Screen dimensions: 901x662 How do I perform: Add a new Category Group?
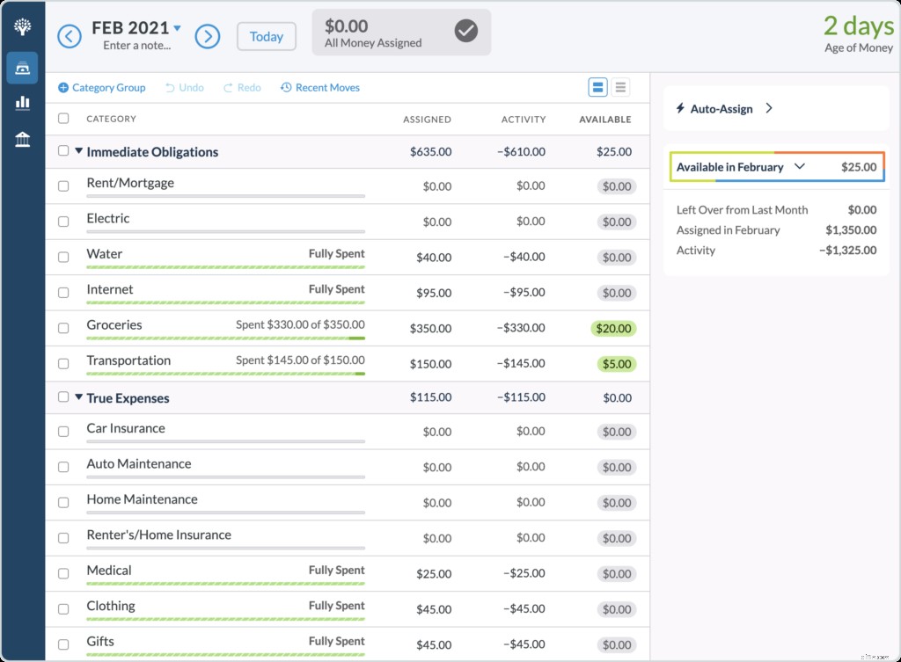[103, 87]
